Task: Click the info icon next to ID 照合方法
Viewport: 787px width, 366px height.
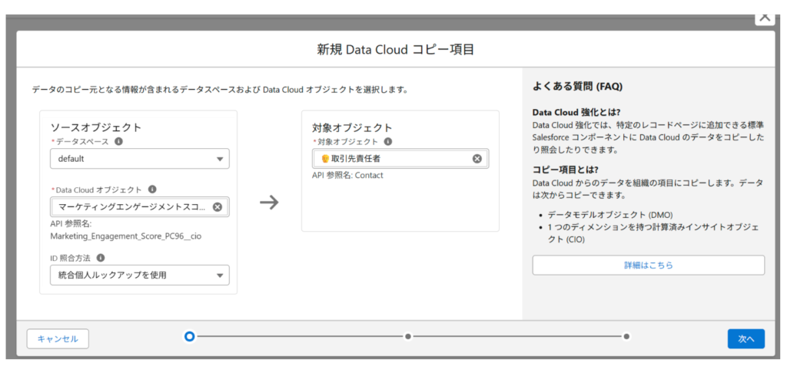Action: point(101,258)
